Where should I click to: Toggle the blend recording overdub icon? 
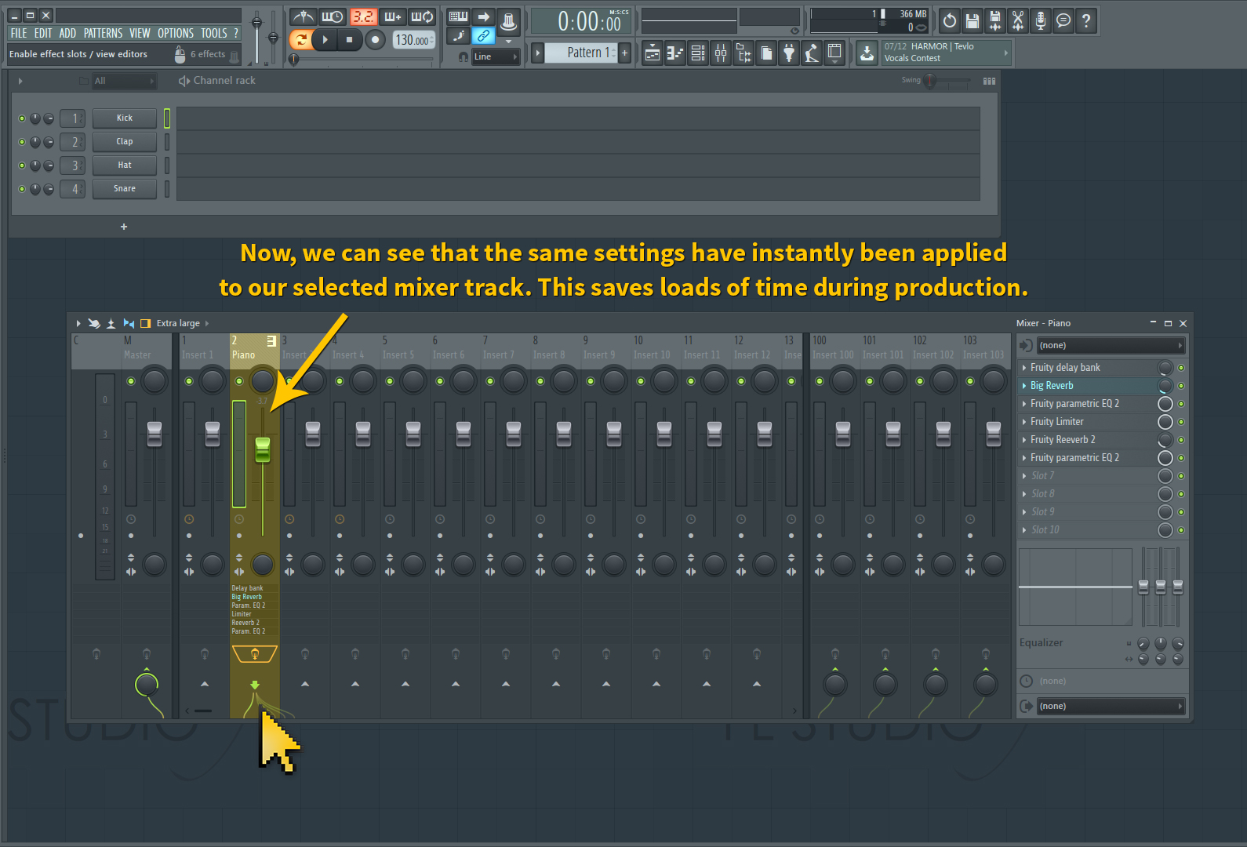click(393, 16)
